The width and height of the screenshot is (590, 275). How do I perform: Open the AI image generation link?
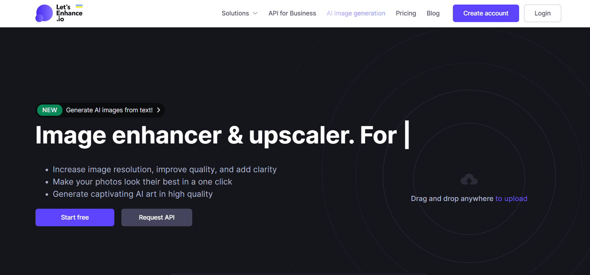coord(356,13)
